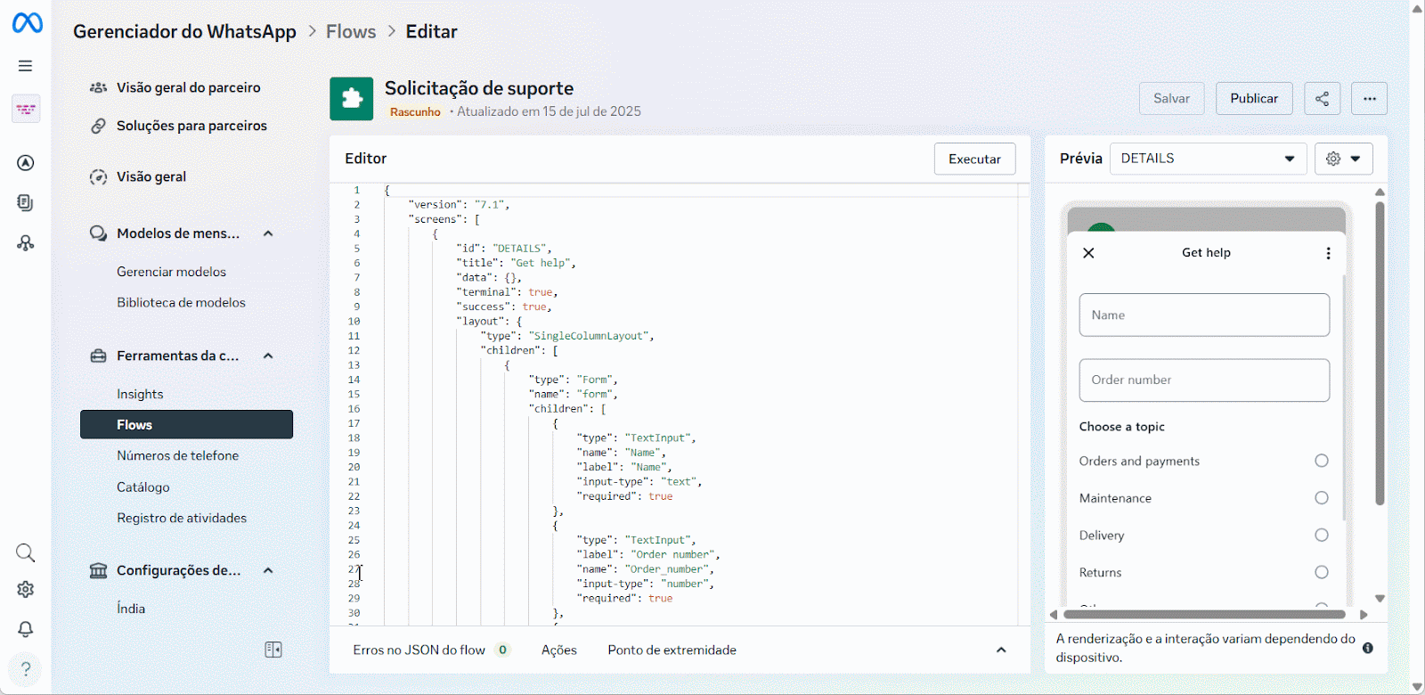The image size is (1425, 695).
Task: Click the preview vertical scrollbar
Action: (1380, 354)
